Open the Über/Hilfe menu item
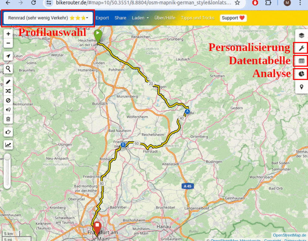Screen dimensions: 308x241 coord(165,18)
